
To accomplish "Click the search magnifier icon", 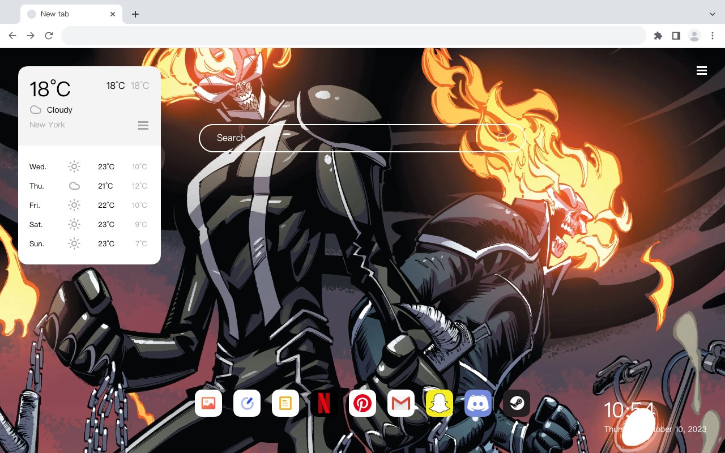I will [x=502, y=138].
